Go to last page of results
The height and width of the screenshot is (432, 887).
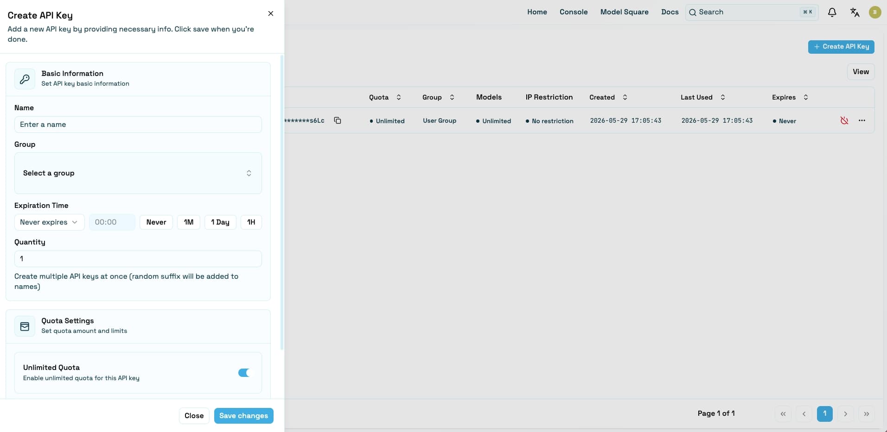pyautogui.click(x=867, y=413)
